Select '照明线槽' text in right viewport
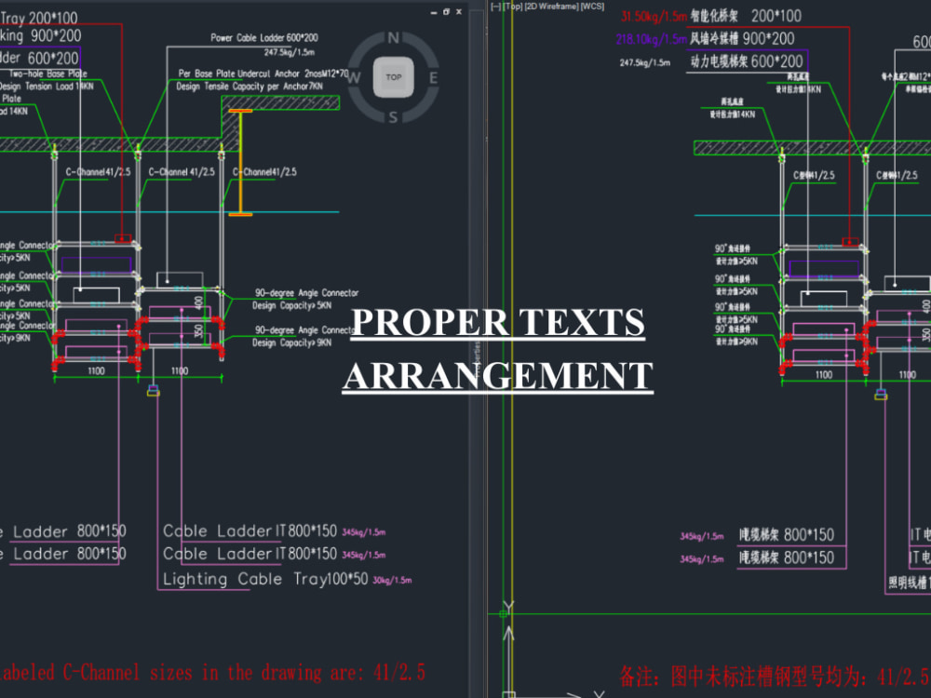The image size is (931, 698). tap(909, 583)
